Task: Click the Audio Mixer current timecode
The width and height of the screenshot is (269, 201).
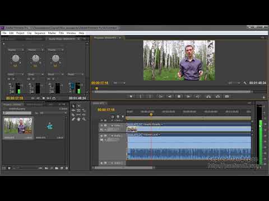Action: 15,98
